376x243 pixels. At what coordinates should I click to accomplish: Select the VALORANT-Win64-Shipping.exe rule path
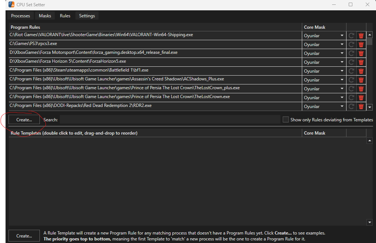tap(101, 35)
